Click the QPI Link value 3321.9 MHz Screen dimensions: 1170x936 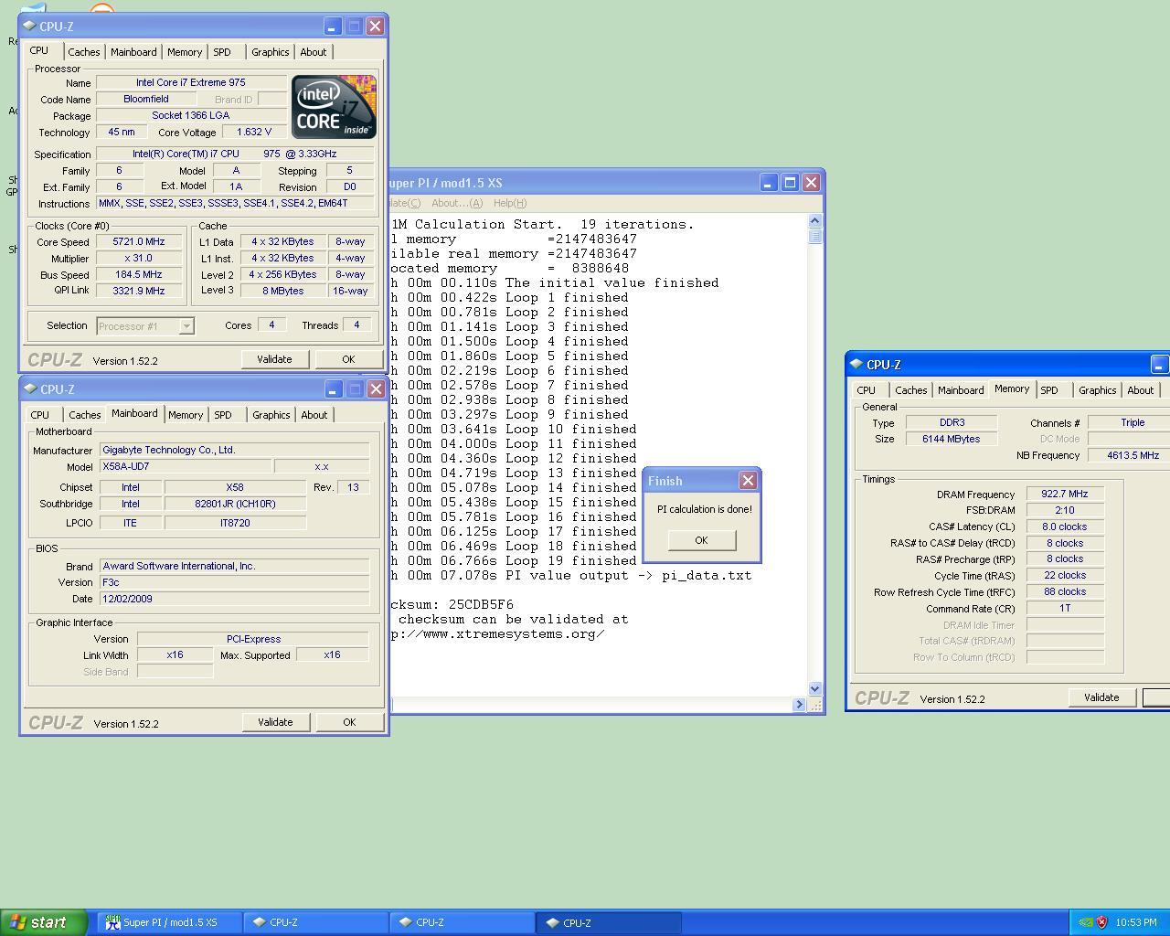pos(139,291)
